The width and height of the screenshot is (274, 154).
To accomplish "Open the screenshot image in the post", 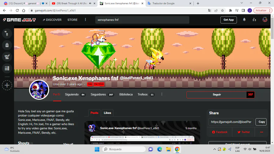I will click(142, 140).
